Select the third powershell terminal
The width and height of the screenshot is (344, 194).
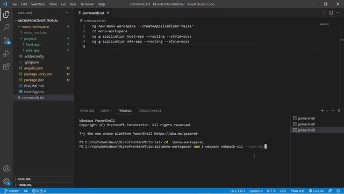click(x=317, y=130)
